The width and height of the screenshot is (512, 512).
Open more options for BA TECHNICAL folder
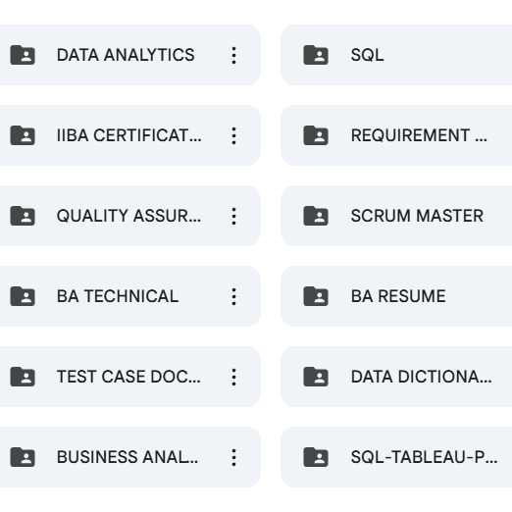pos(233,296)
